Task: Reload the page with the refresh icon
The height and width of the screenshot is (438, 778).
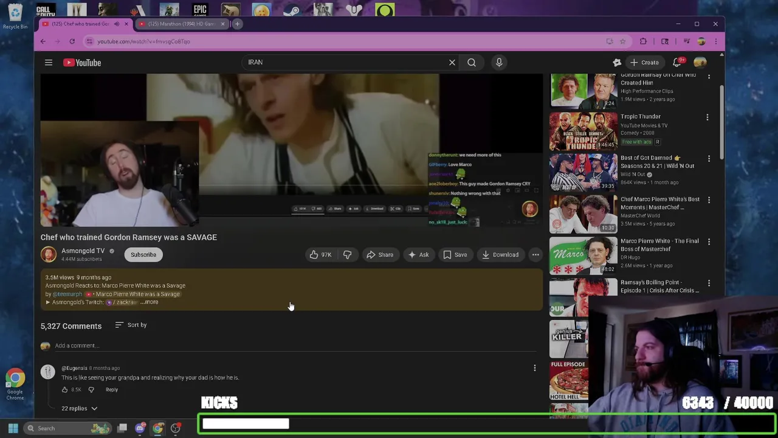Action: [x=72, y=41]
